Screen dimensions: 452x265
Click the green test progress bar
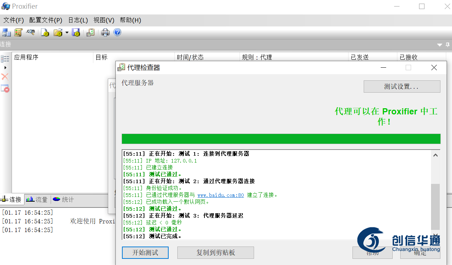coord(281,139)
